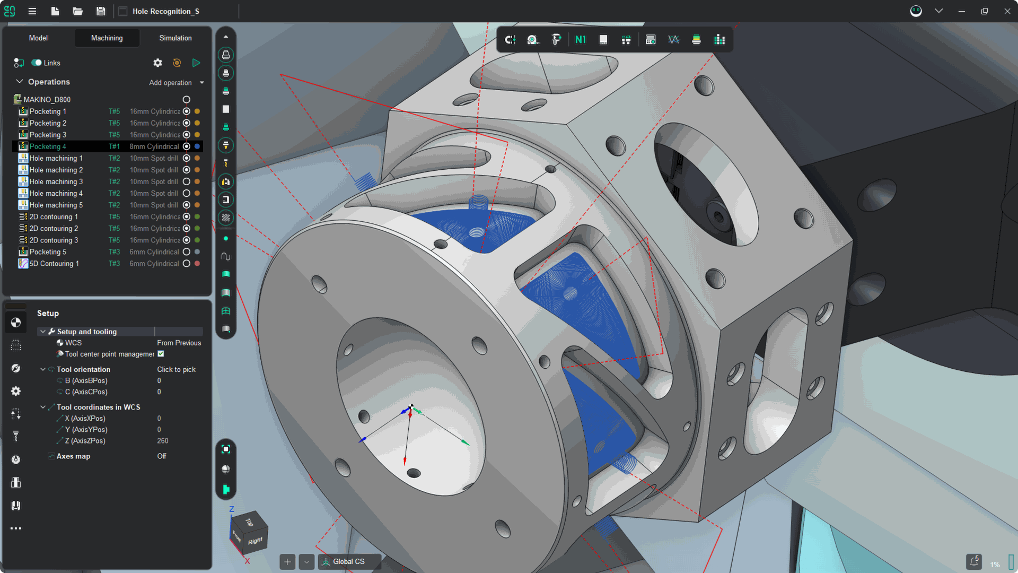This screenshot has width=1018, height=573.
Task: Click the user avatar icon
Action: (x=916, y=11)
